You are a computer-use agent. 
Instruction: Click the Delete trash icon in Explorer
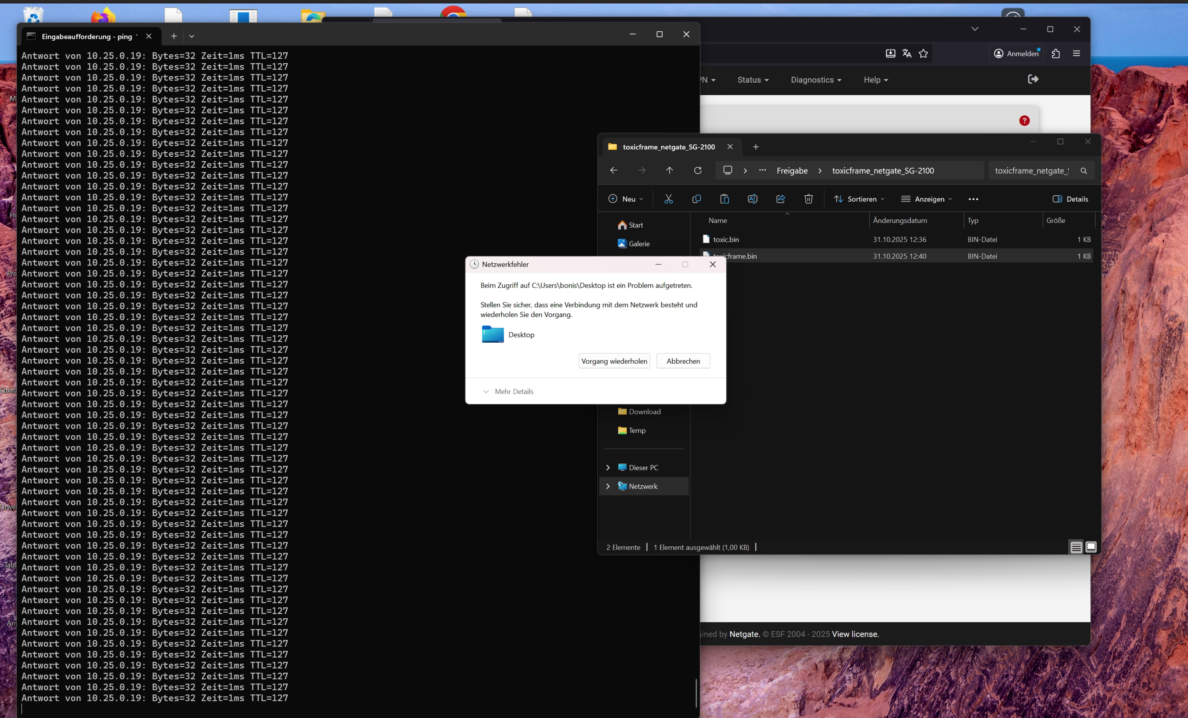point(809,199)
